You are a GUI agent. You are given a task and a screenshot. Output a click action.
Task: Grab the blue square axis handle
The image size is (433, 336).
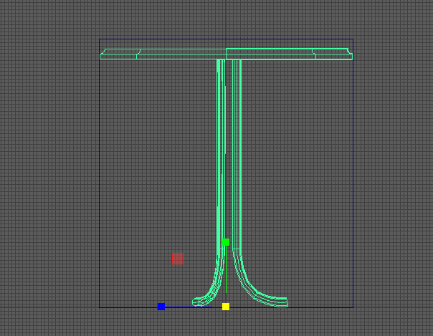pos(161,307)
